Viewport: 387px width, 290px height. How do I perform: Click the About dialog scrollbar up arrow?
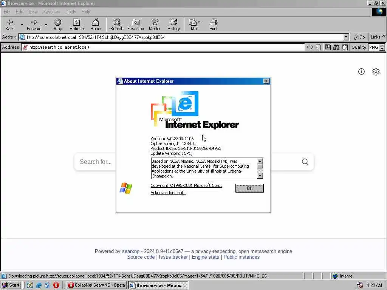coord(260,161)
